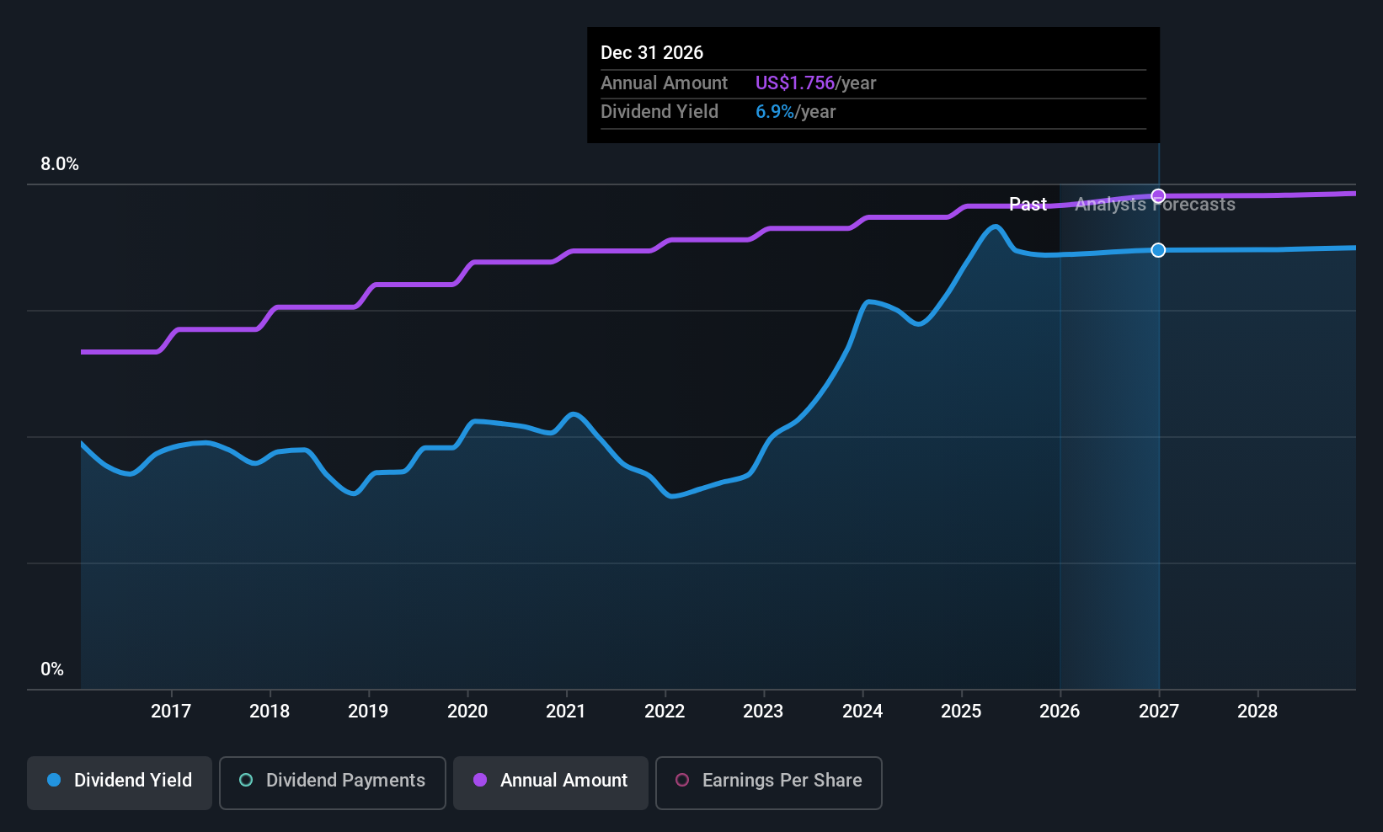
Task: Enable the Earnings Per Share series
Action: (x=769, y=782)
